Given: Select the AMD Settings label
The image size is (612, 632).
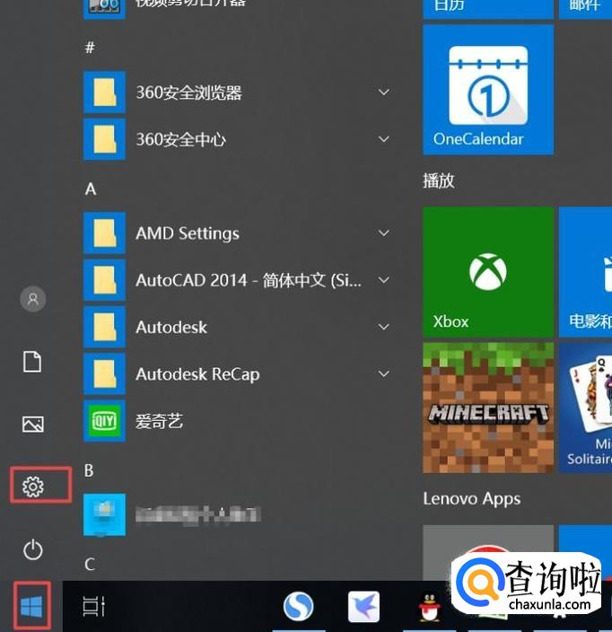Looking at the screenshot, I should click(188, 233).
